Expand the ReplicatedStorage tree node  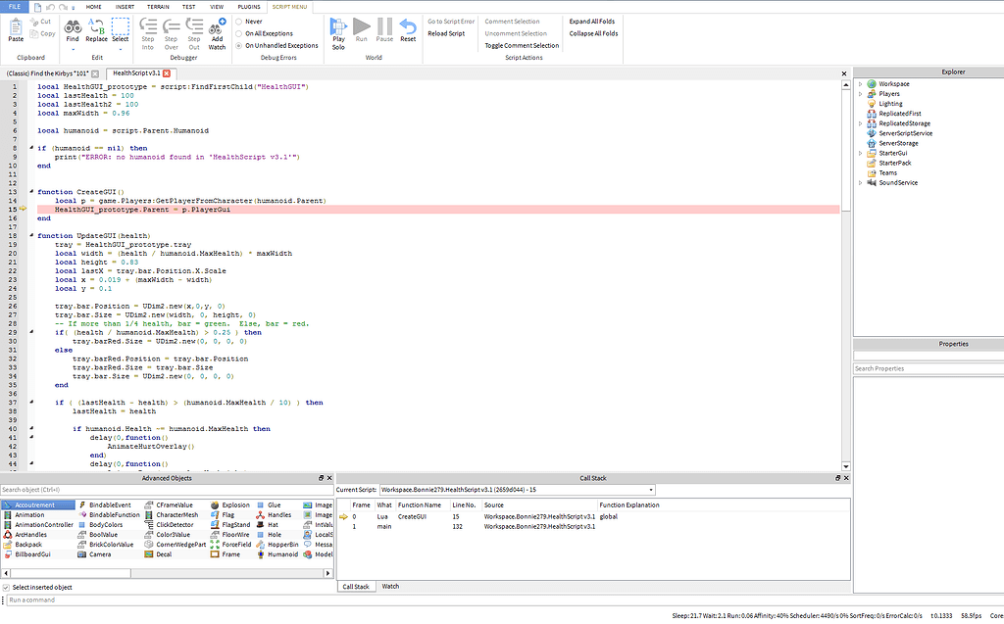coord(861,123)
